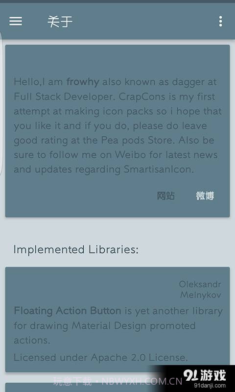
Task: Tap the 关于 page title
Action: click(x=60, y=22)
